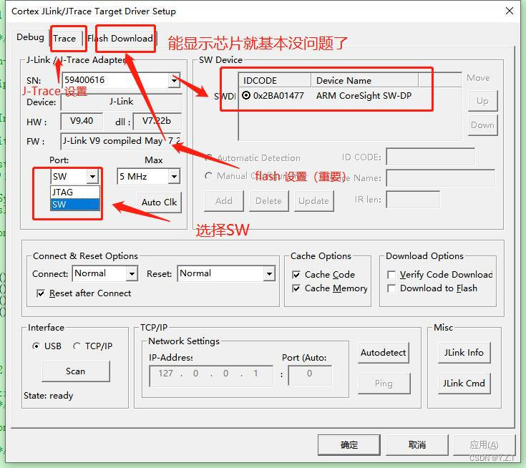The height and width of the screenshot is (468, 526).
Task: Click the ID CODE input field
Action: click(430, 157)
